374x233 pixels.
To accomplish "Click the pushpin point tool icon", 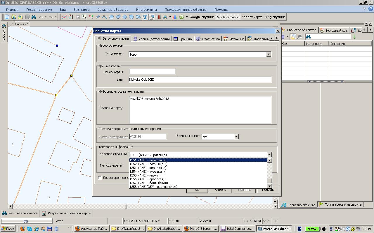I will pyautogui.click(x=98, y=17).
